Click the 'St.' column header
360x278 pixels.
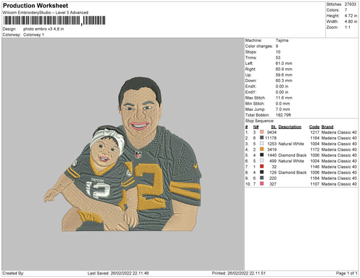(x=274, y=127)
